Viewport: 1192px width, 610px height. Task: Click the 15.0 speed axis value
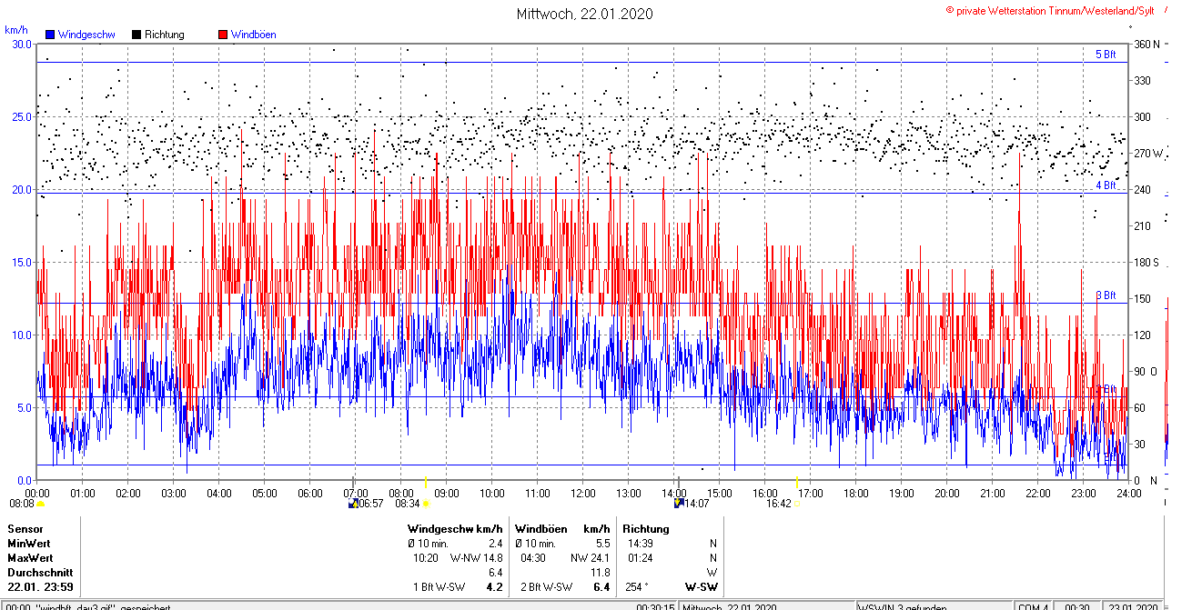(x=22, y=262)
